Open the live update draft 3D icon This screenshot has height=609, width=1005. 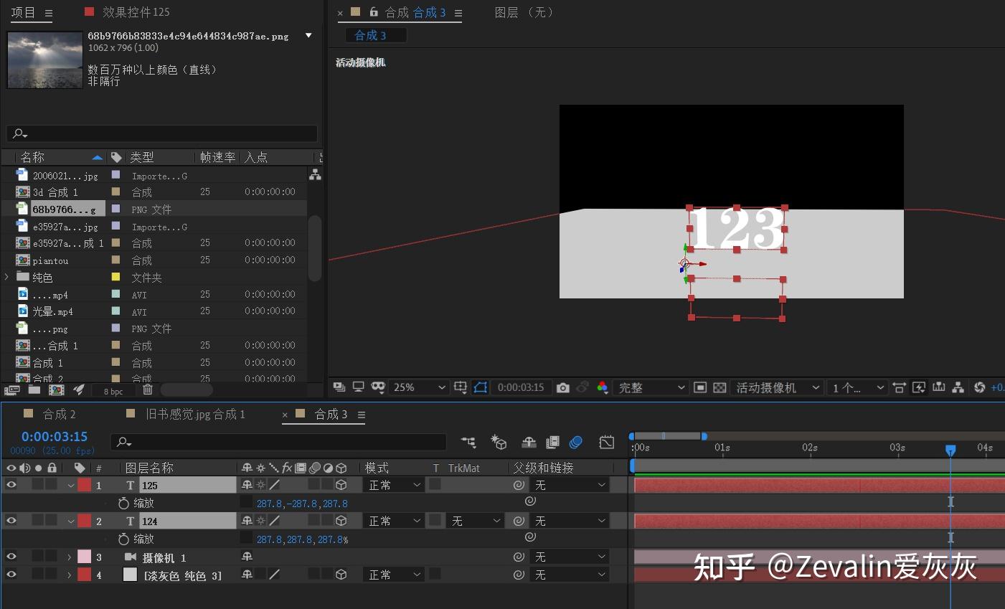[499, 443]
